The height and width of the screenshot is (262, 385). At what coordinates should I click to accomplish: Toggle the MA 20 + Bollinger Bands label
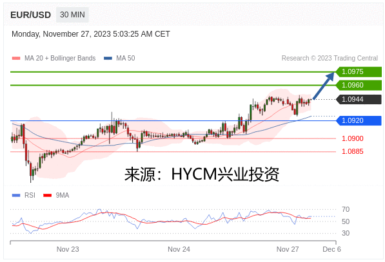click(x=60, y=59)
